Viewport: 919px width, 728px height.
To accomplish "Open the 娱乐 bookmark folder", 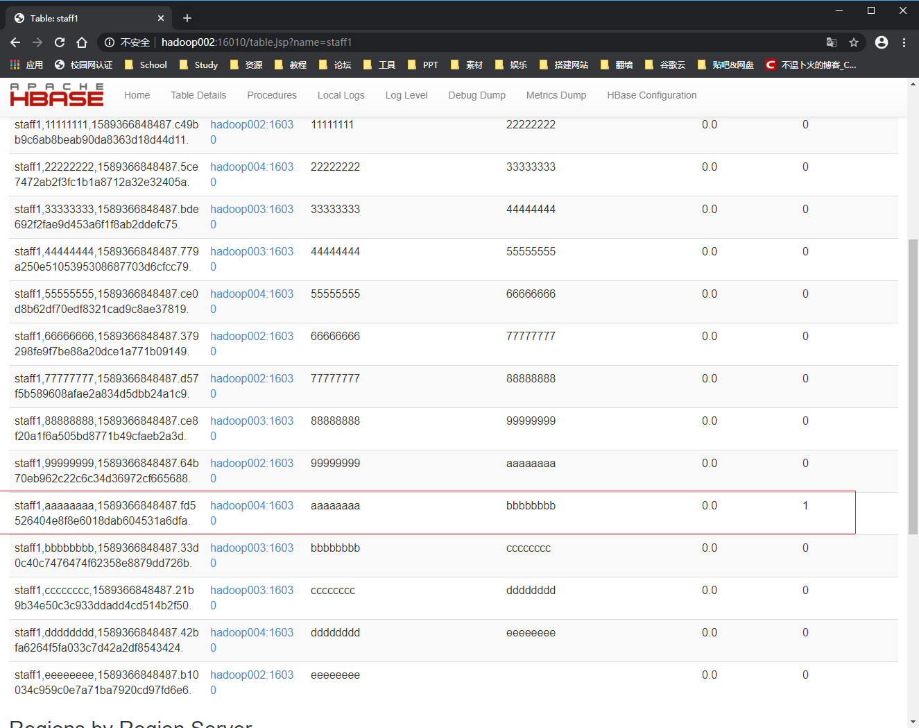I will click(511, 65).
